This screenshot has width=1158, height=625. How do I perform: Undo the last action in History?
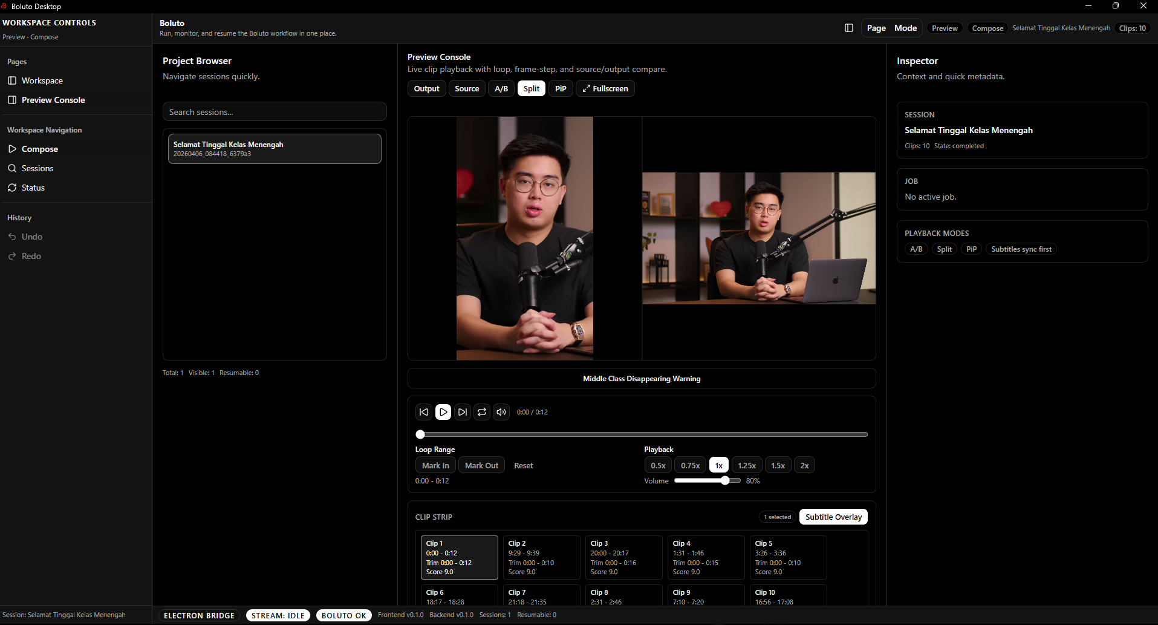pyautogui.click(x=32, y=237)
